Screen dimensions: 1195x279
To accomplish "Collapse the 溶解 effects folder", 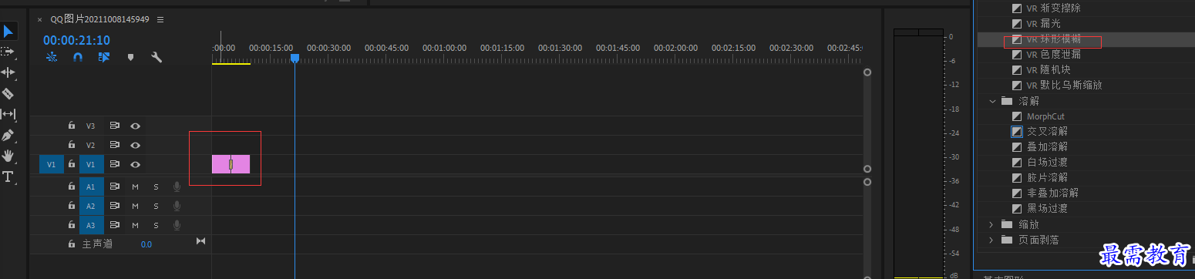I will (993, 101).
